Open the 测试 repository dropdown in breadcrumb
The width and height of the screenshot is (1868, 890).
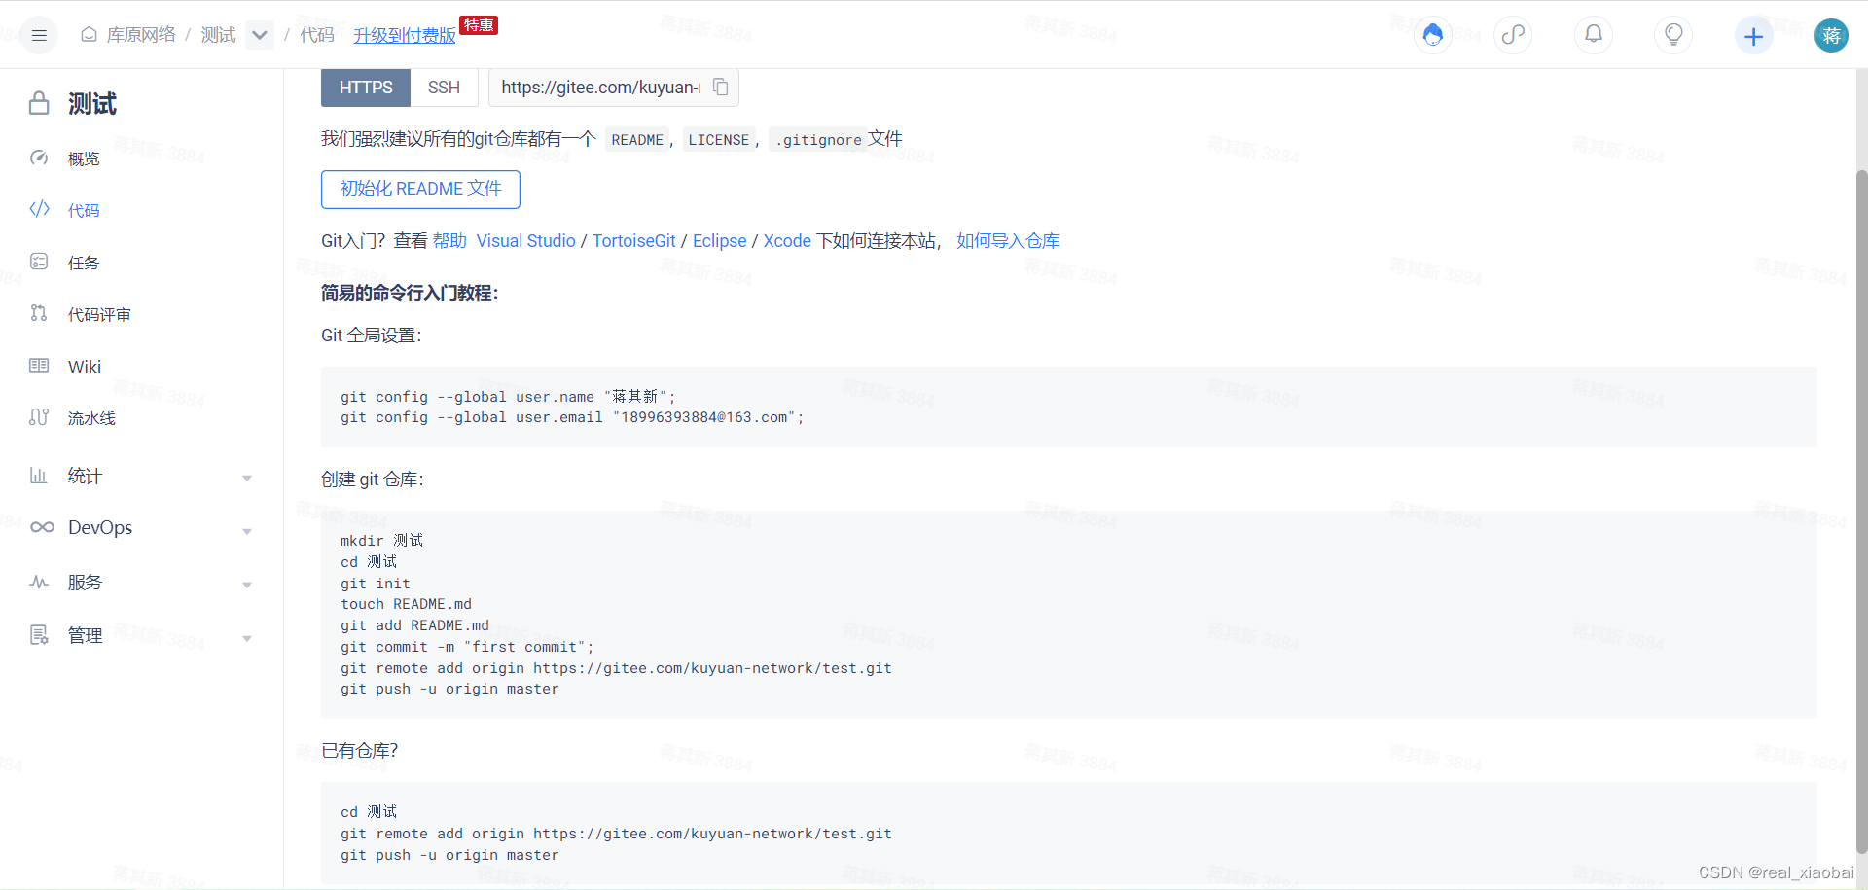coord(260,35)
